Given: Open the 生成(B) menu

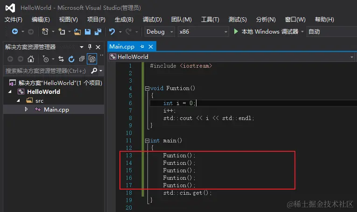Looking at the screenshot, I should (124, 20).
